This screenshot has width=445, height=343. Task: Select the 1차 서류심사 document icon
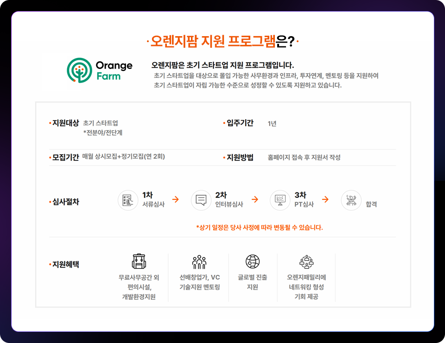point(128,200)
